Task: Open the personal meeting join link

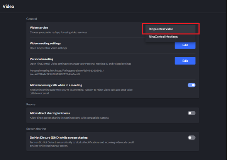Action: (x=67, y=72)
